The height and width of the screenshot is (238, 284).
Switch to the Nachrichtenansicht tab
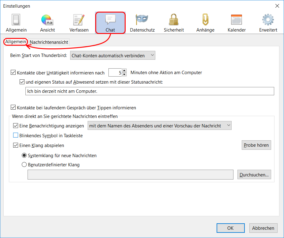click(49, 42)
